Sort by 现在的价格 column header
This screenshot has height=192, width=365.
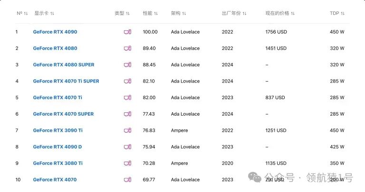pyautogui.click(x=280, y=13)
